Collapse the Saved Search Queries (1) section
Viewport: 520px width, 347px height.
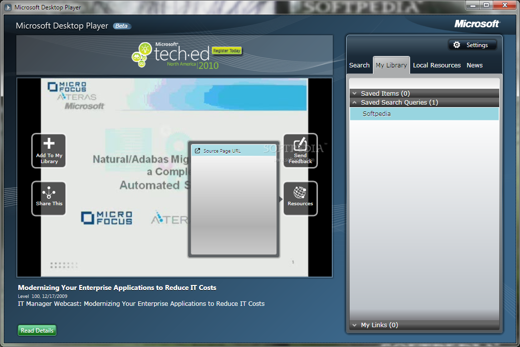click(x=424, y=102)
